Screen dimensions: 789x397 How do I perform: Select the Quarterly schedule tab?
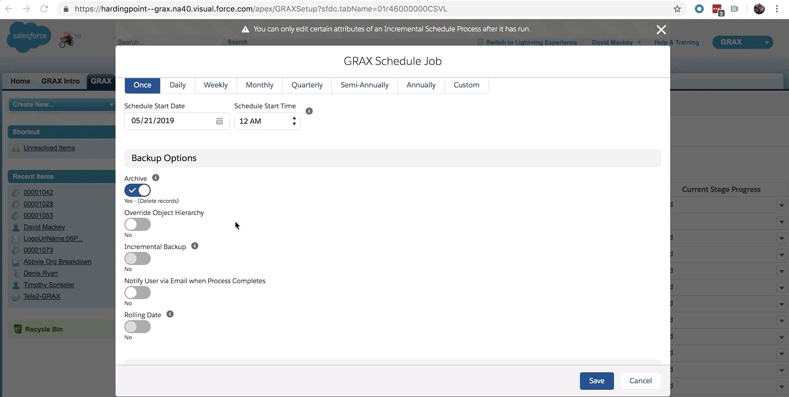coord(307,85)
